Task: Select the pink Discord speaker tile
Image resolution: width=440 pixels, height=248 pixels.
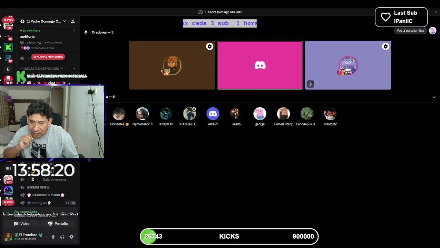Action: coord(260,65)
